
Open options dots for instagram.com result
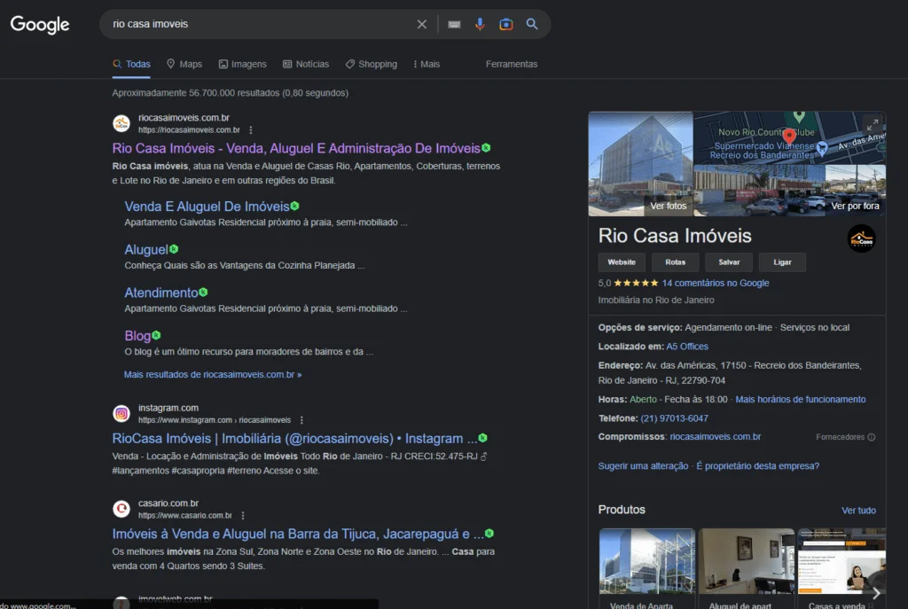click(301, 420)
